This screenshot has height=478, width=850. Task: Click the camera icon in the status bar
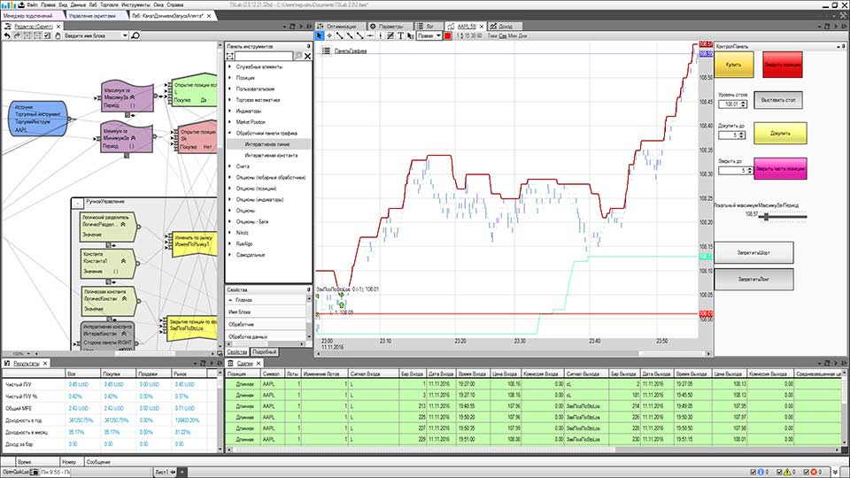point(35,472)
